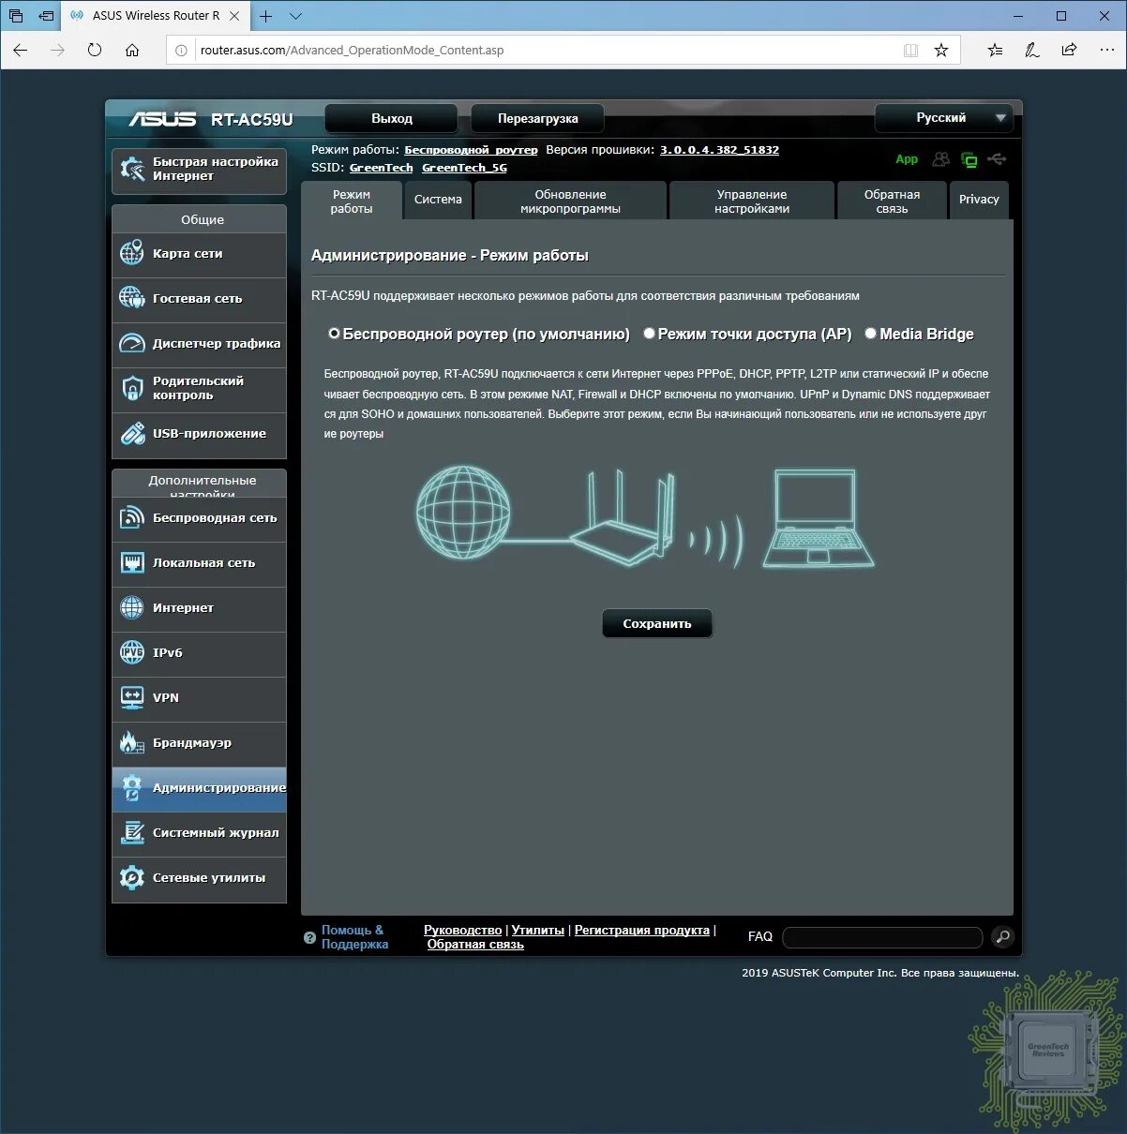Click the Traffic Manager gauge icon
The image size is (1127, 1134).
(x=132, y=343)
